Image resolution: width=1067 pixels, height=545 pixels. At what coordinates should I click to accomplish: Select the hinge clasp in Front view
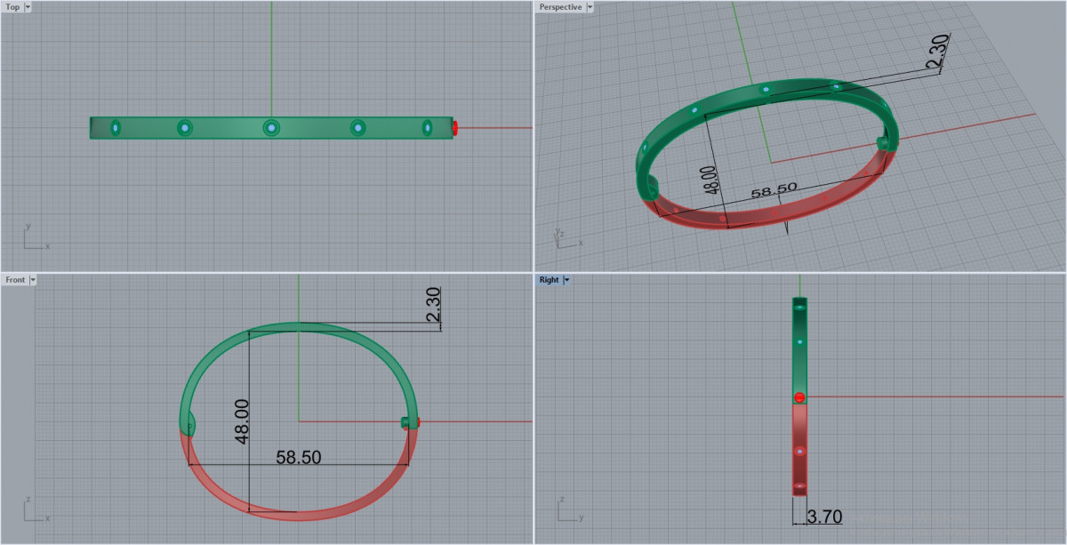[x=410, y=422]
